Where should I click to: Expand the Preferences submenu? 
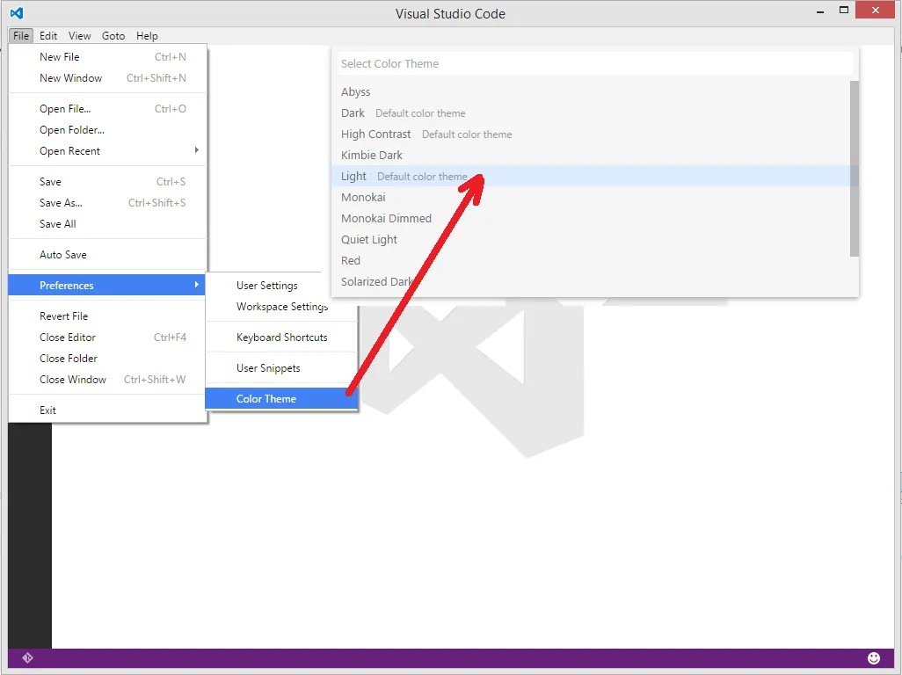[x=107, y=285]
